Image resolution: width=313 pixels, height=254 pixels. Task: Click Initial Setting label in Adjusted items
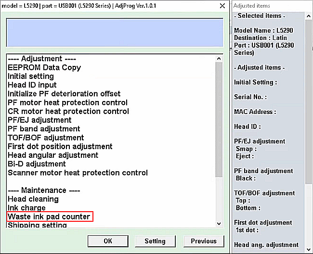(x=256, y=82)
